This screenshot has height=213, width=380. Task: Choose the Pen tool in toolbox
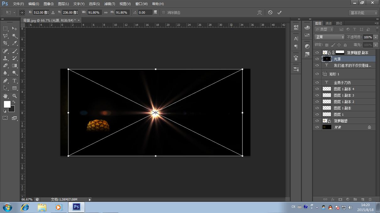click(x=5, y=81)
